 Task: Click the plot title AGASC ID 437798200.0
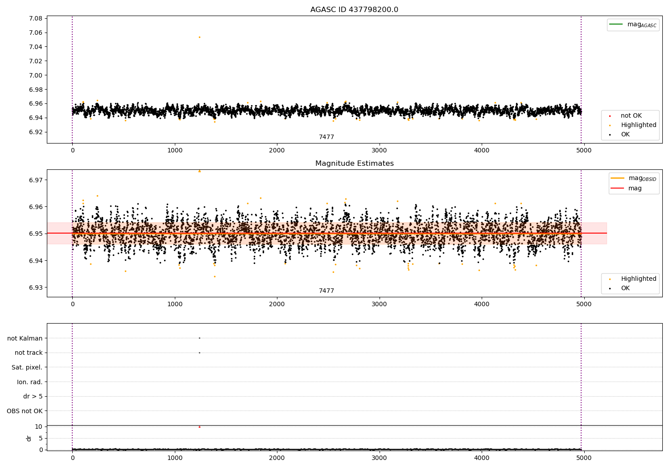[x=354, y=10]
